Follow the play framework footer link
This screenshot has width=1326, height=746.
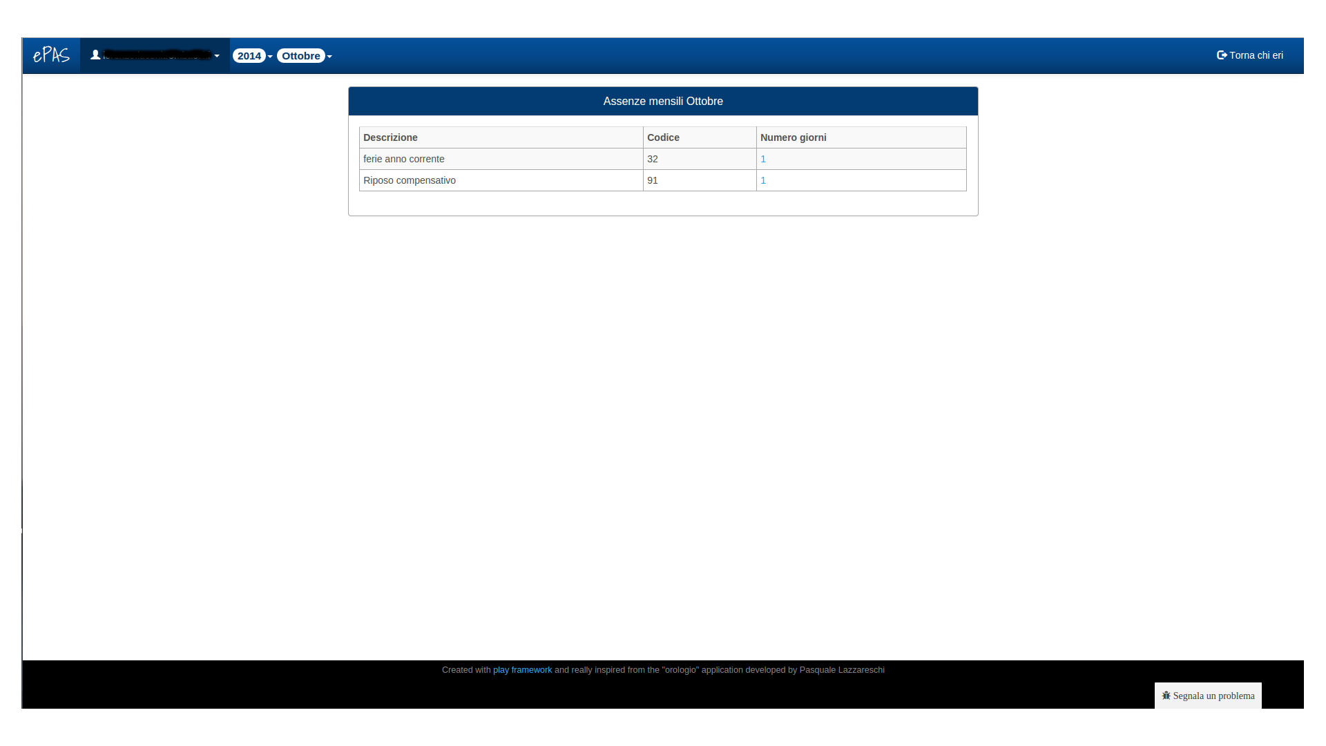coord(522,670)
